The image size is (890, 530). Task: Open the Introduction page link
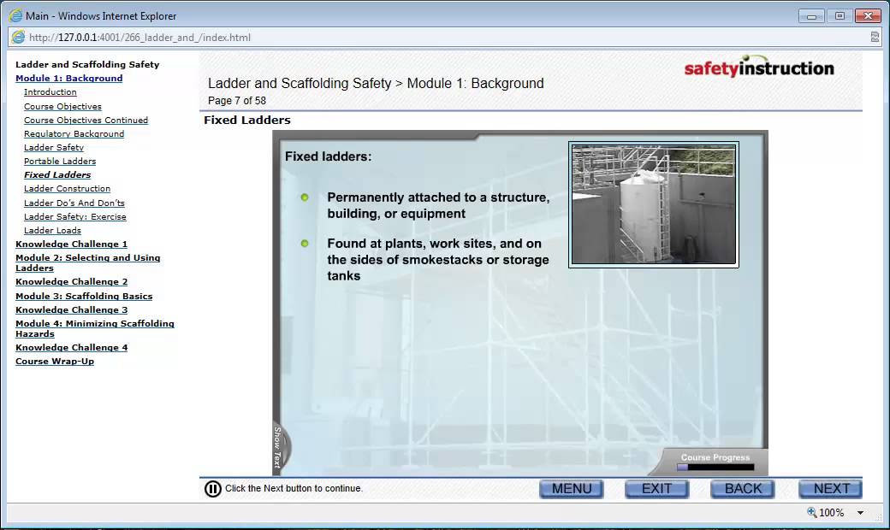point(50,91)
